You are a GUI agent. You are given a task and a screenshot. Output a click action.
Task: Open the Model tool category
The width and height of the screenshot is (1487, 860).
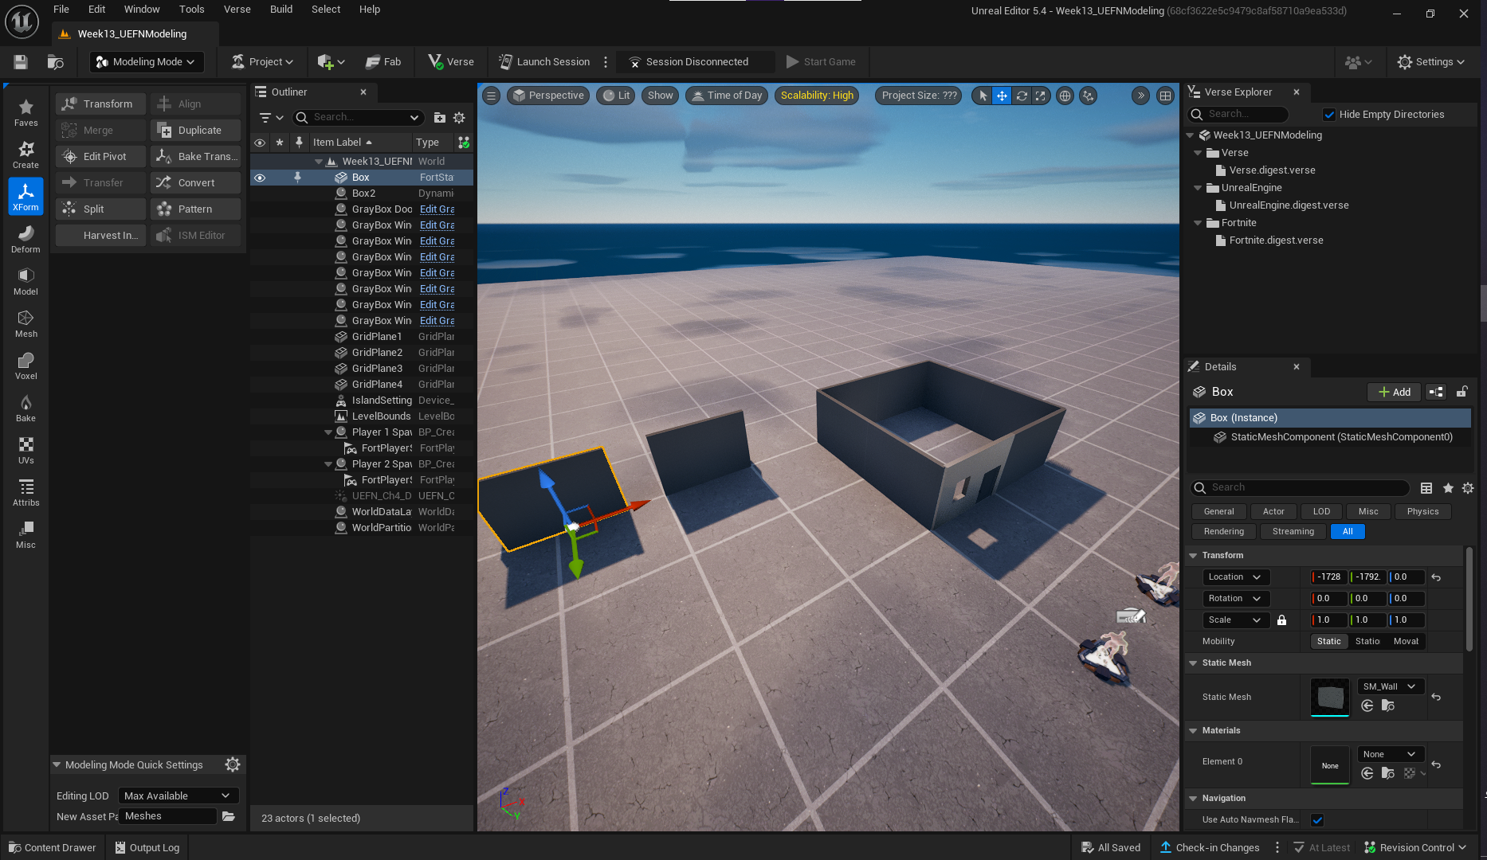(26, 281)
